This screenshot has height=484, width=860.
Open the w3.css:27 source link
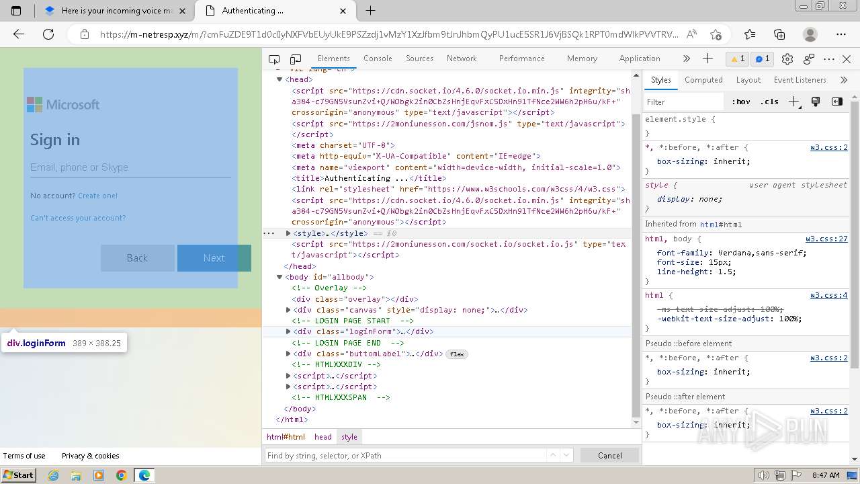[x=826, y=239]
